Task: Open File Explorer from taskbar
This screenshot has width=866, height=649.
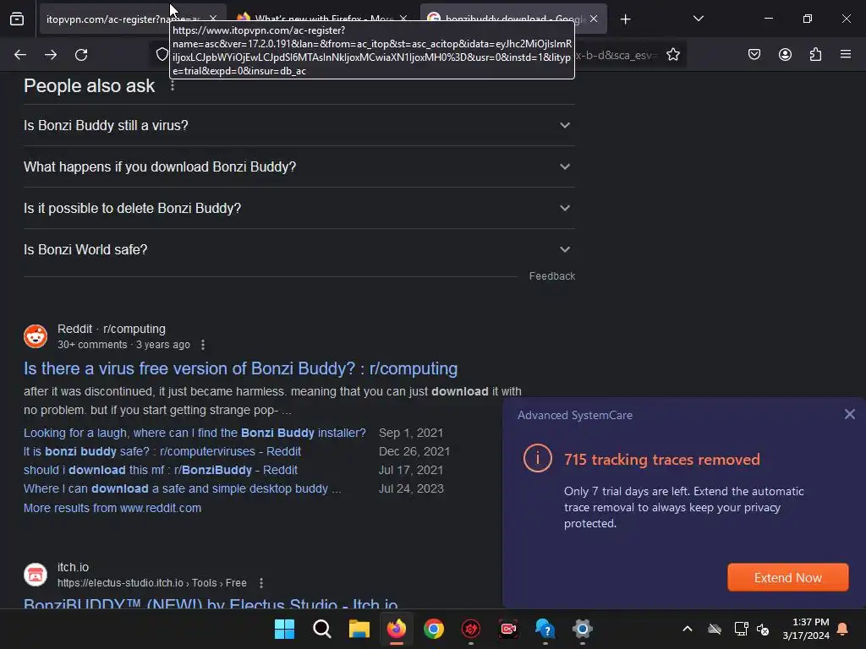Action: click(x=359, y=629)
